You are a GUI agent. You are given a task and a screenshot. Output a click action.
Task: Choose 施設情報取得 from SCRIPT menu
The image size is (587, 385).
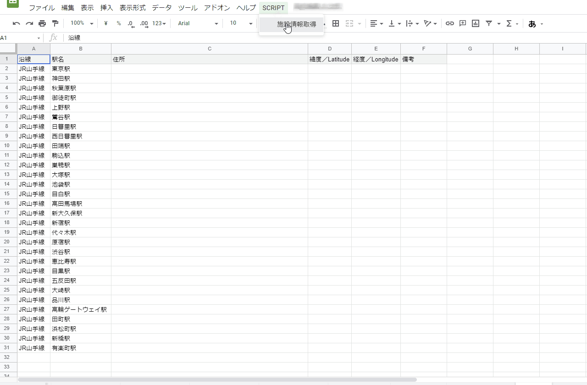292,24
